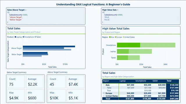Click the grand total cell $497,200

click(x=174, y=99)
